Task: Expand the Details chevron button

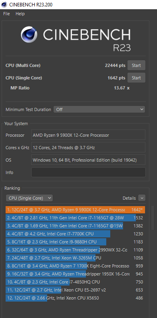Action: [142, 198]
